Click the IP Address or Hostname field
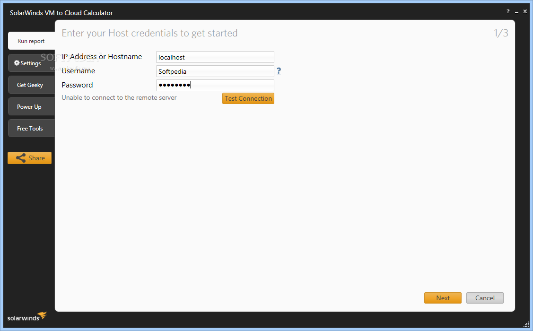The image size is (533, 331). (x=215, y=57)
